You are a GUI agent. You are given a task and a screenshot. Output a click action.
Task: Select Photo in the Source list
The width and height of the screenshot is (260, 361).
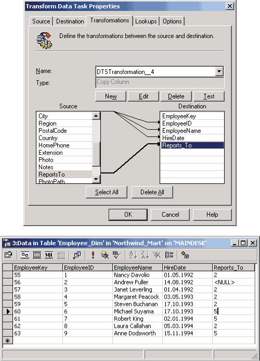coord(64,160)
